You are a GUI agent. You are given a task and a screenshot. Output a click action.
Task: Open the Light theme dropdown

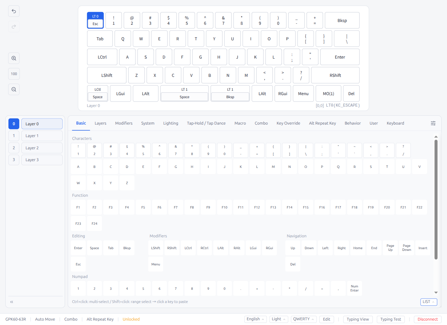(279, 319)
